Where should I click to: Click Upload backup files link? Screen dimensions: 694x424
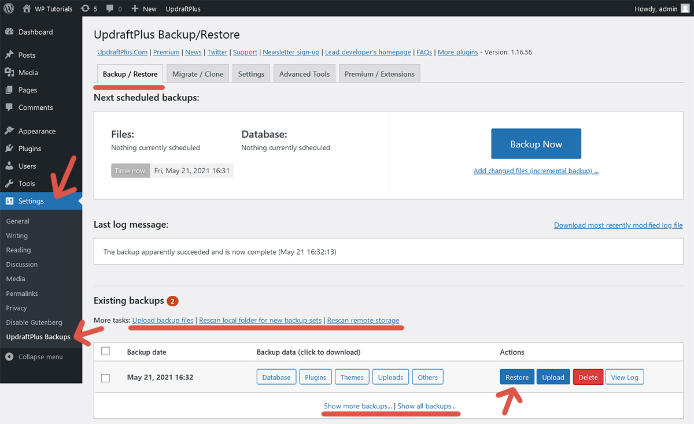[x=163, y=320]
